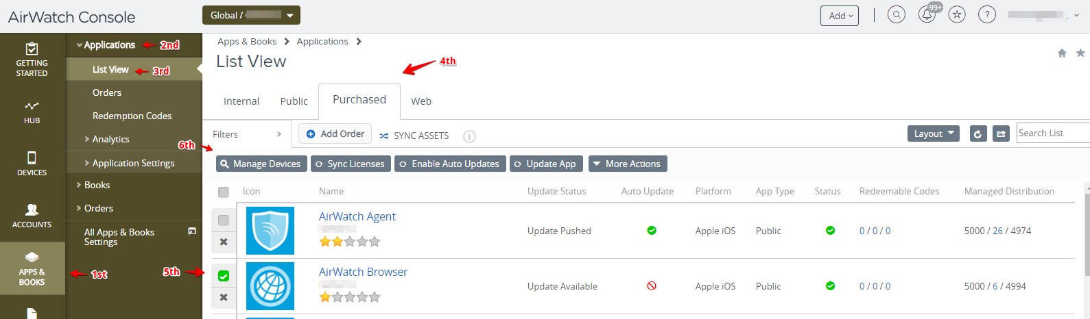The width and height of the screenshot is (1090, 319).
Task: Check the AirWatch Agent row checkbox
Action: (x=224, y=220)
